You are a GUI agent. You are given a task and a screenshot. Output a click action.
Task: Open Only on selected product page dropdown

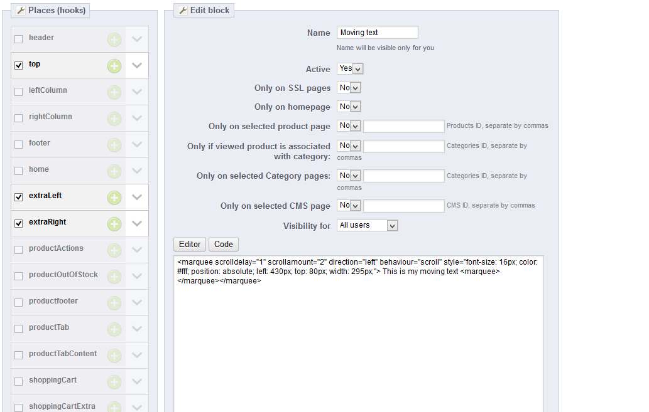click(349, 125)
